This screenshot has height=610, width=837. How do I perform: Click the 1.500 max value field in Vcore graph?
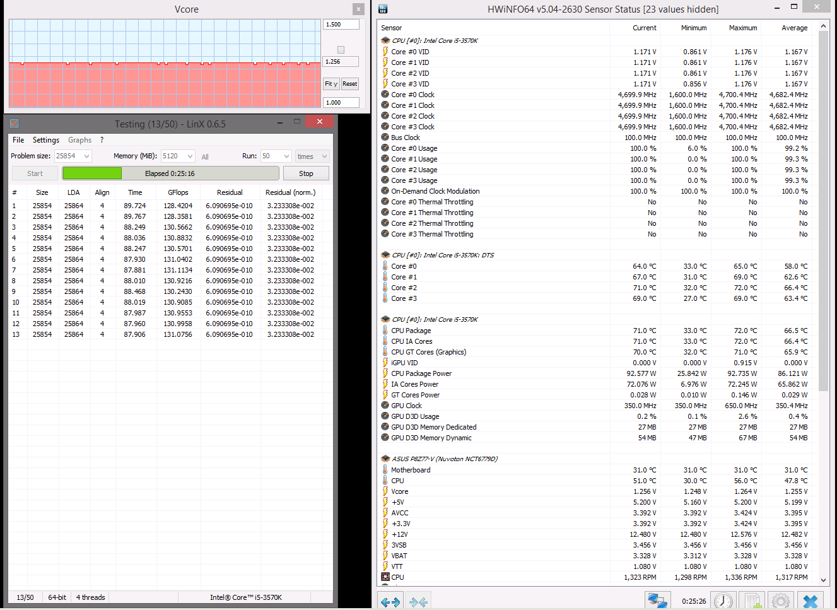341,24
